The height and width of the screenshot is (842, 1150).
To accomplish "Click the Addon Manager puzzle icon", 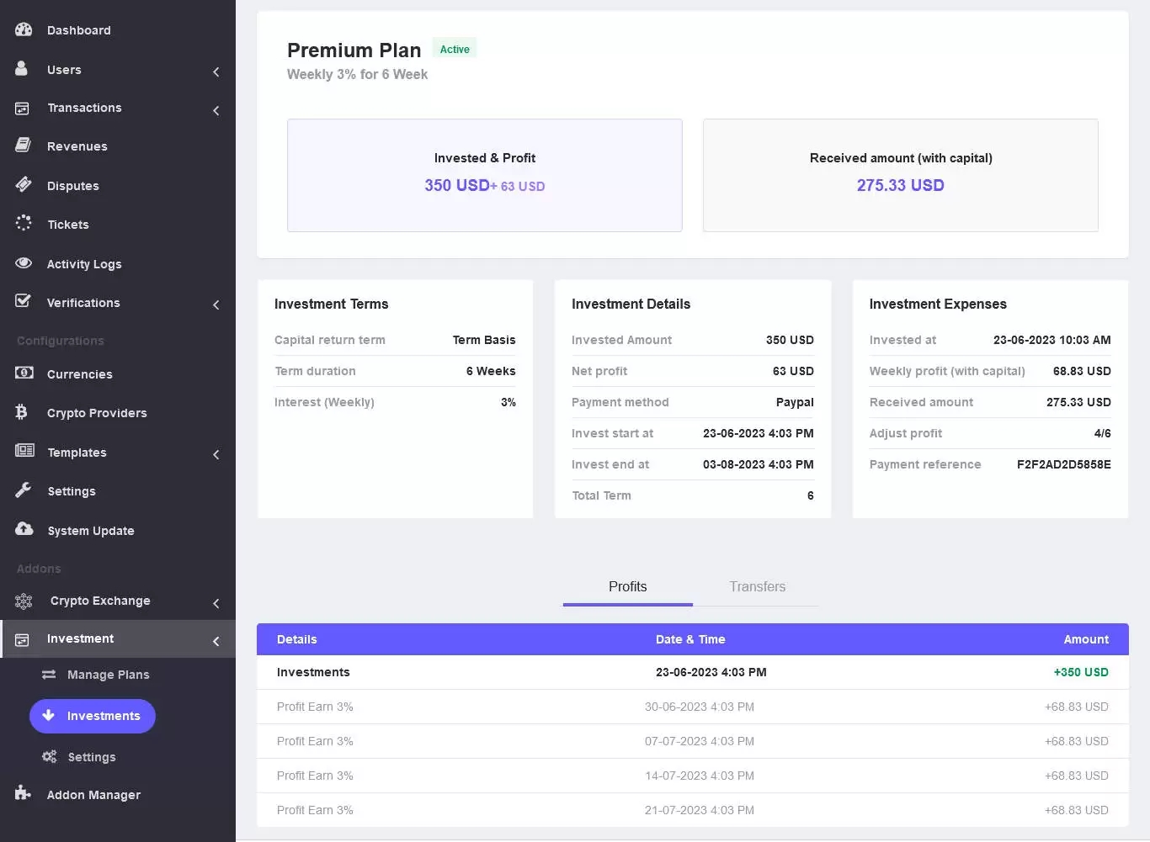I will coord(23,794).
